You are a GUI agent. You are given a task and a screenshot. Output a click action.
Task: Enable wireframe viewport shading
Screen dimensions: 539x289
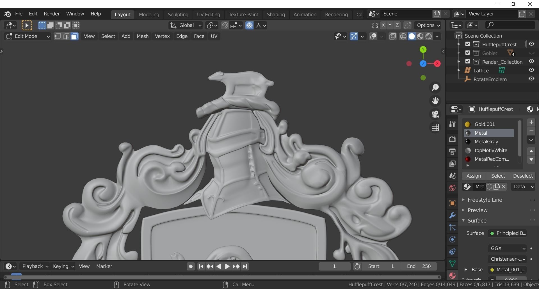coord(403,36)
